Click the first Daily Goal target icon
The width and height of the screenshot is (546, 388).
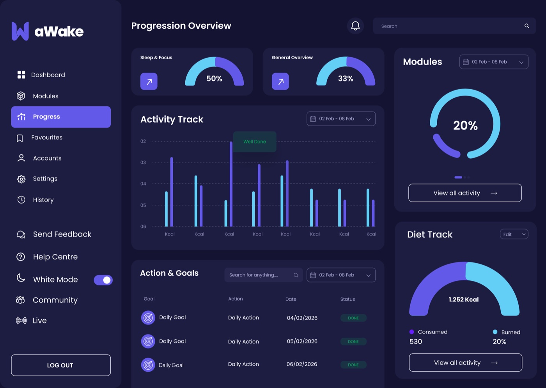tap(148, 317)
